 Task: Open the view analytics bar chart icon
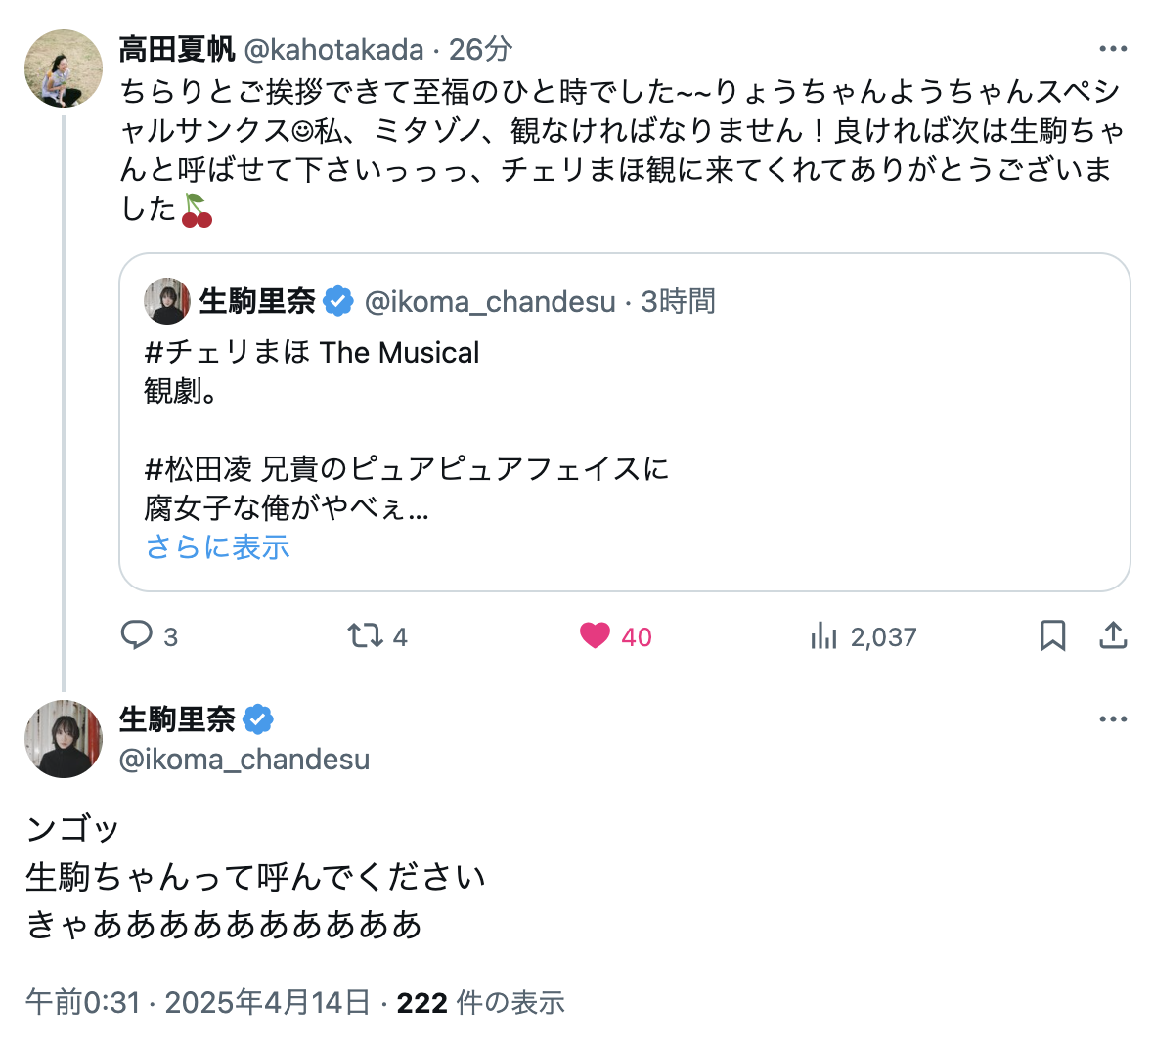[x=823, y=636]
